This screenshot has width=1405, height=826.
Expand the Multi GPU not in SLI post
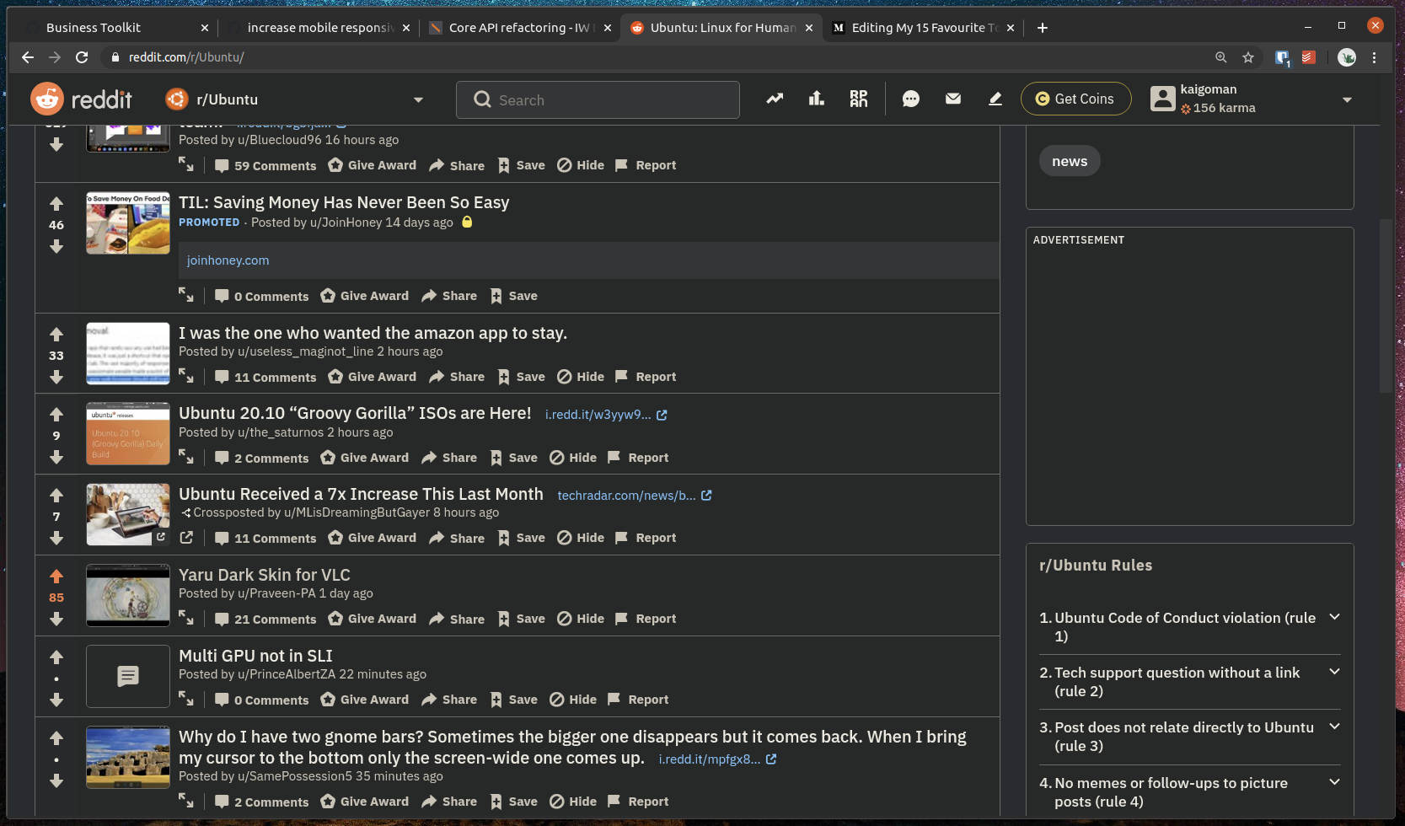tap(186, 699)
